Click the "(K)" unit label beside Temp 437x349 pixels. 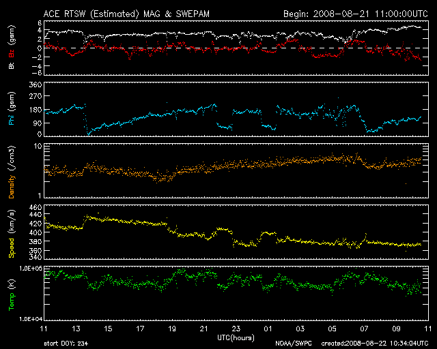point(12,284)
